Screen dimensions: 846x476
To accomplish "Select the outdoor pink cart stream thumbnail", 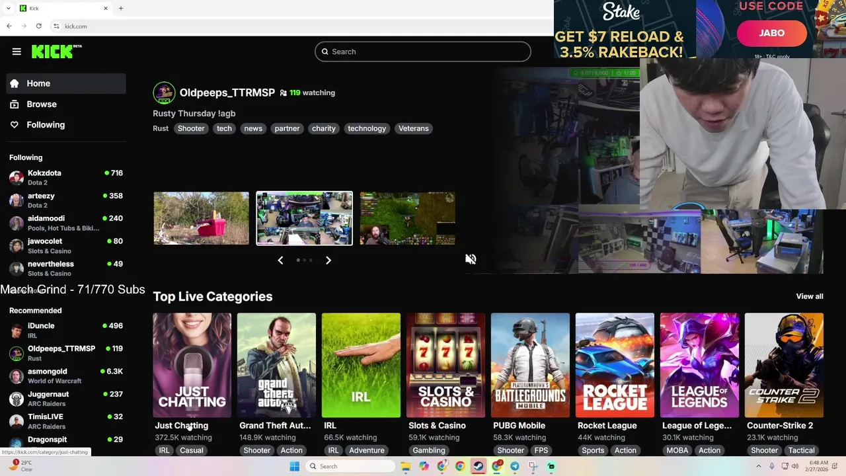I will coord(202,218).
